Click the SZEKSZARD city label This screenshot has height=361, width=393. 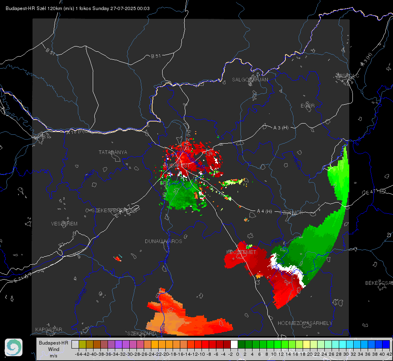pos(142,333)
